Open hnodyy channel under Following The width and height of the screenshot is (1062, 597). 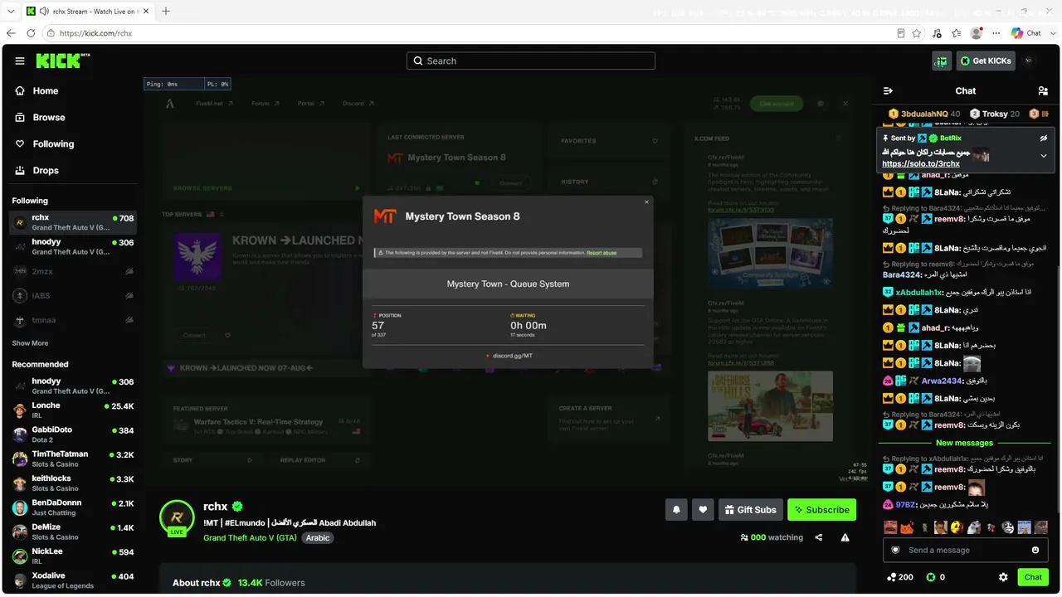[73, 247]
